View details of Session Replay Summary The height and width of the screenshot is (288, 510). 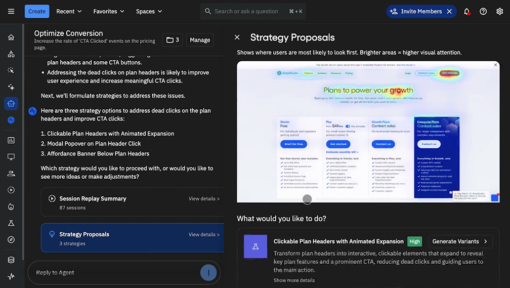(x=204, y=199)
